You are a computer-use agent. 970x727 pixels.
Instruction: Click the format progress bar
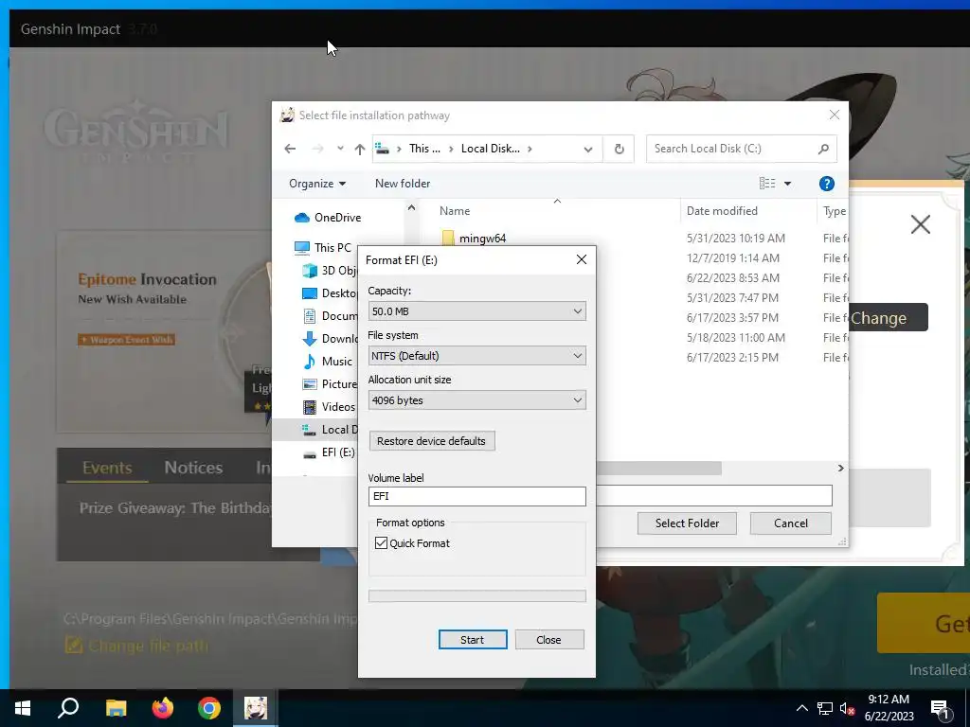click(x=477, y=596)
